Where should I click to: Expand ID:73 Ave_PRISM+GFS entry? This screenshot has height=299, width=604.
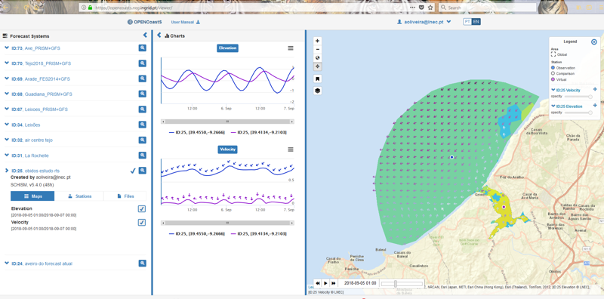point(7,48)
